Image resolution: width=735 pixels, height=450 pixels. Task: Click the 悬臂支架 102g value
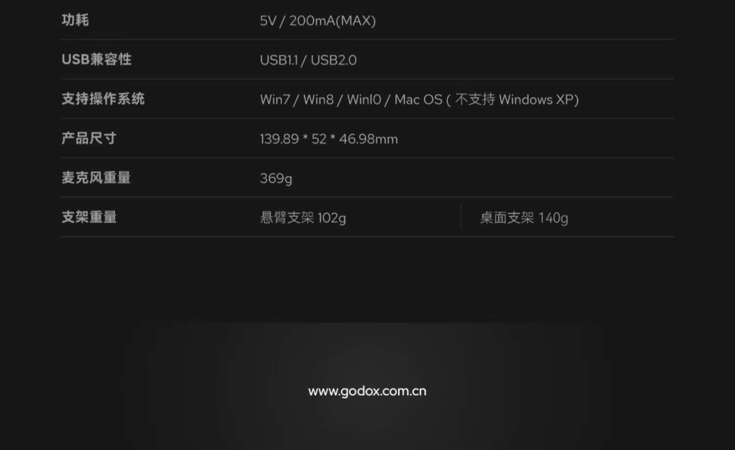tap(303, 217)
